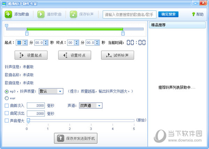Click the fade-in milliseconds field
The height and width of the screenshot is (149, 209).
click(x=36, y=106)
